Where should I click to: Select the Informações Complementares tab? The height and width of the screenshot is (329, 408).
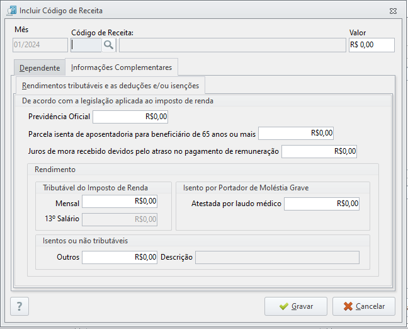122,67
